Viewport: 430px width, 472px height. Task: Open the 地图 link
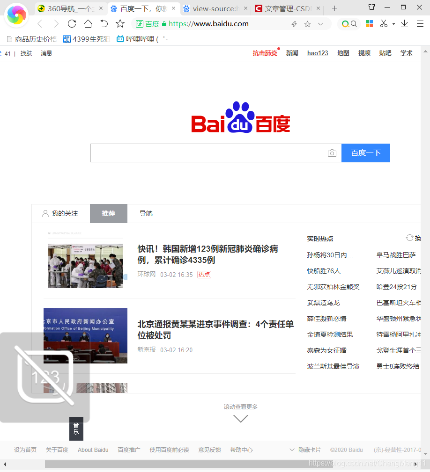tap(343, 53)
